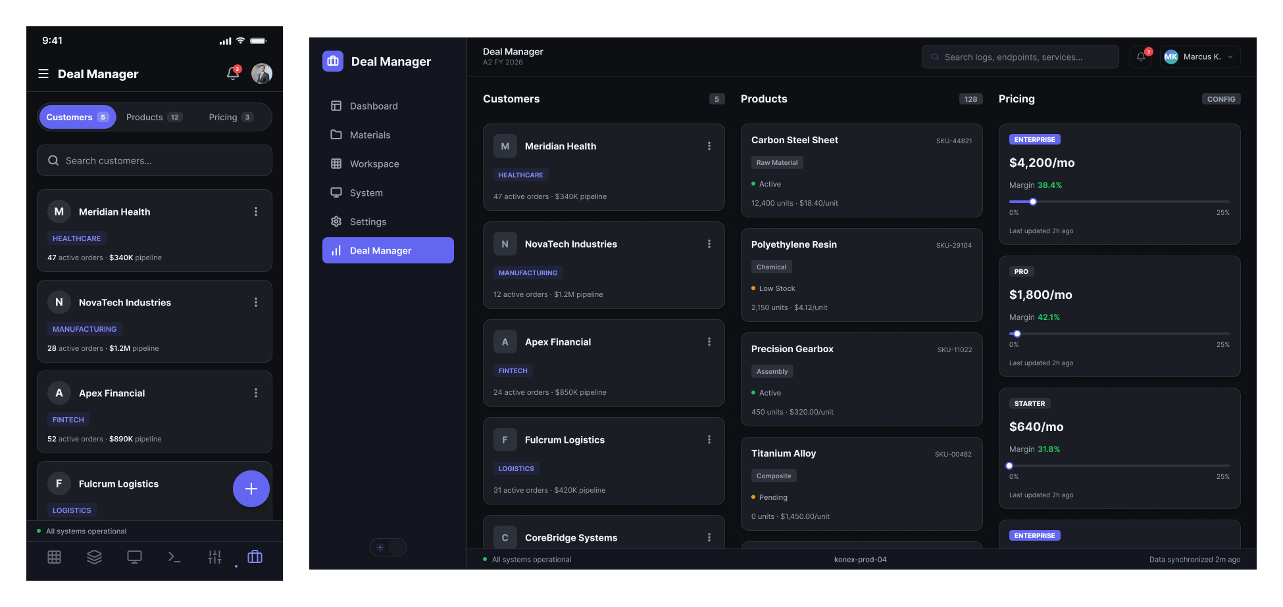Click the F avatar on mobile Fulcrum Logistics card
Screen dimensions: 1283x607
click(x=59, y=483)
